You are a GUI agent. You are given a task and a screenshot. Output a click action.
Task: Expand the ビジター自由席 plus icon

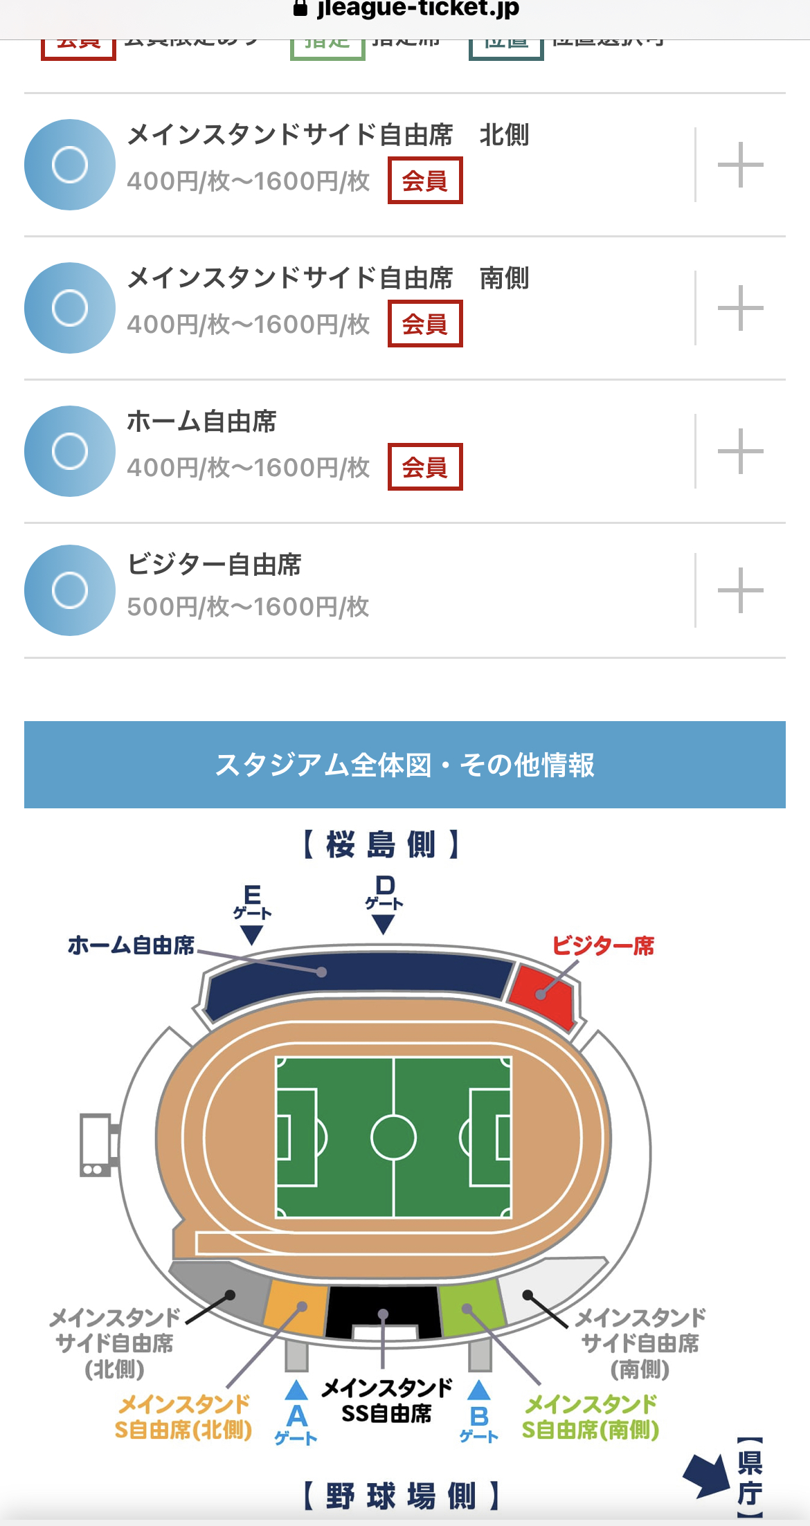point(740,590)
